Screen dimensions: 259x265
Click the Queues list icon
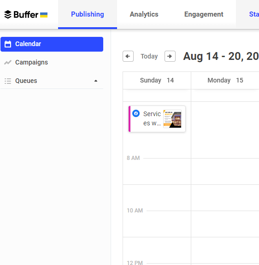pyautogui.click(x=8, y=81)
